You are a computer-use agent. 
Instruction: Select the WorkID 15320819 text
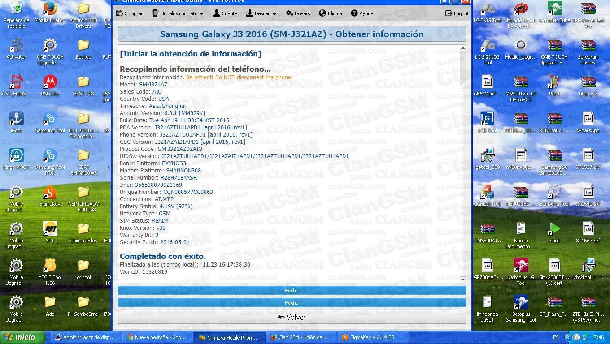pos(154,272)
